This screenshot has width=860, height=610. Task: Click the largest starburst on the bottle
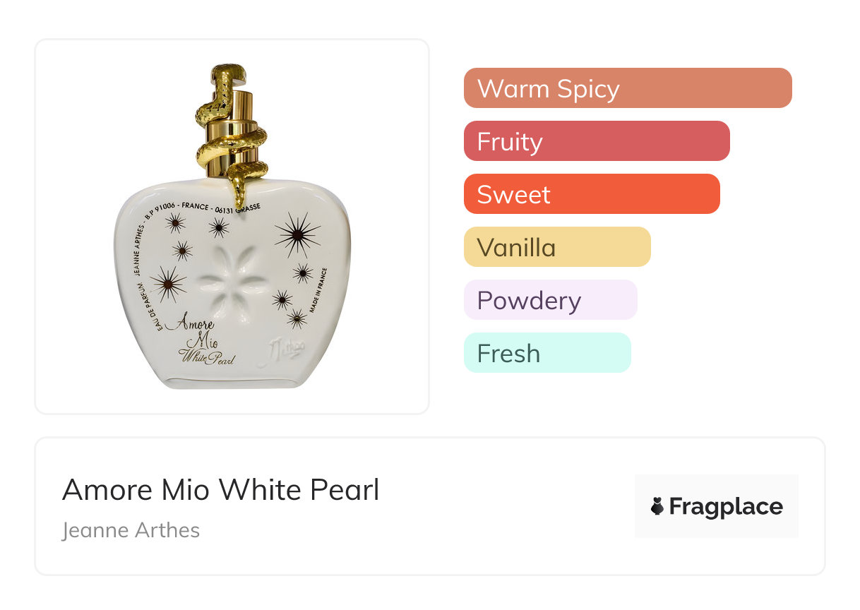pos(297,235)
